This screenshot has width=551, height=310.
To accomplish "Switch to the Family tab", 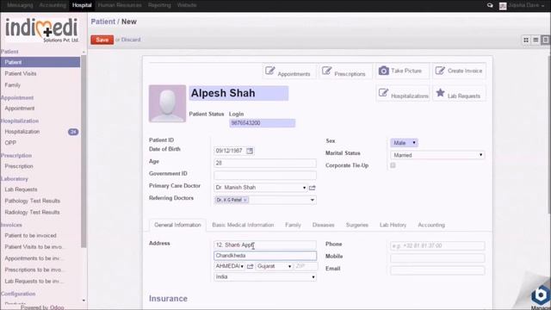I will coord(293,225).
